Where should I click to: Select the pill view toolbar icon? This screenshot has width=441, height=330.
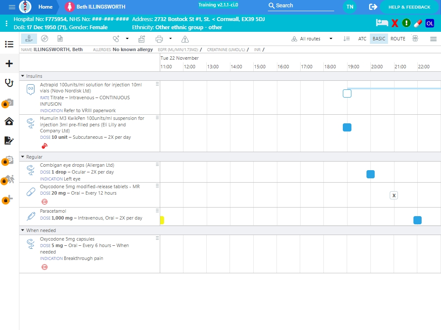tap(44, 39)
